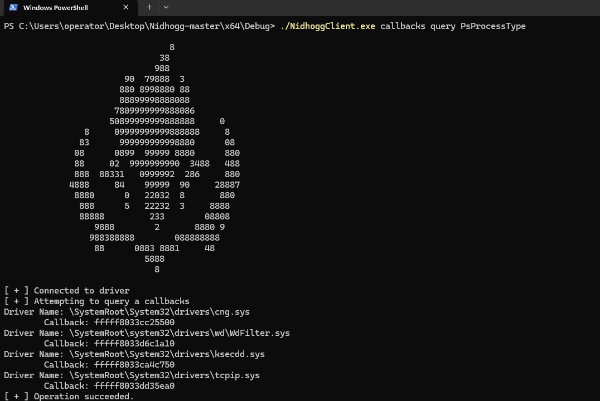Close the Windows PowerShell tab
Screen dimensions: 600x401
[125, 7]
